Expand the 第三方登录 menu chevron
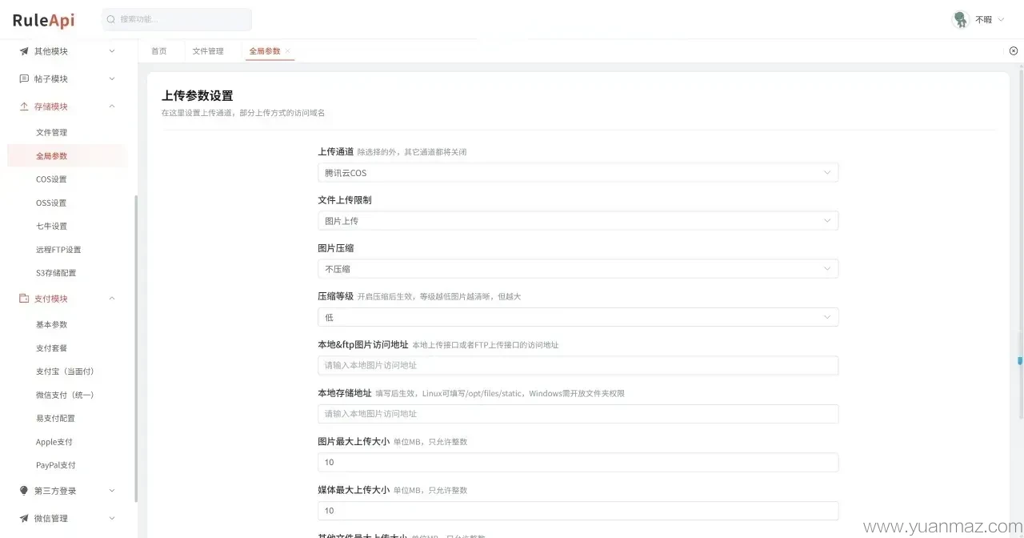The image size is (1024, 538). (112, 491)
